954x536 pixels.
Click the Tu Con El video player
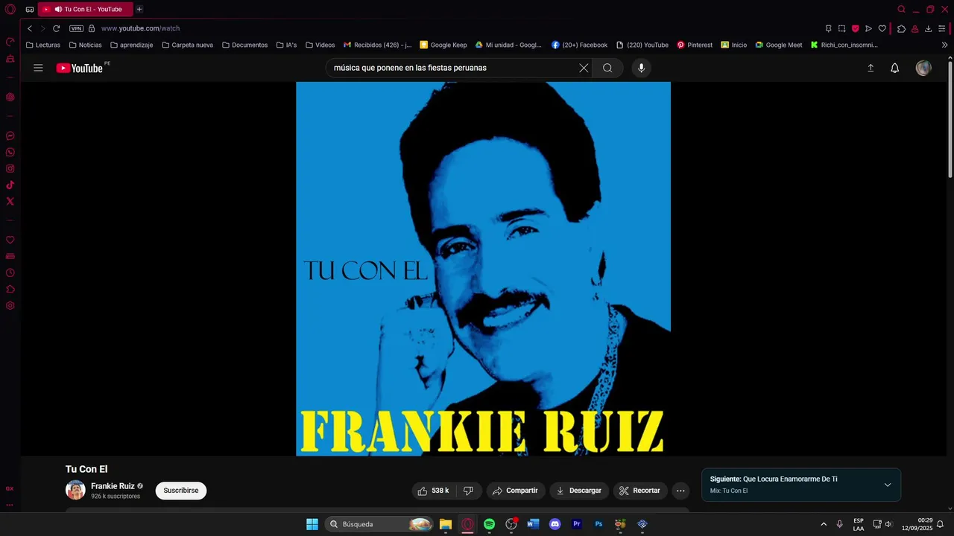(x=483, y=269)
